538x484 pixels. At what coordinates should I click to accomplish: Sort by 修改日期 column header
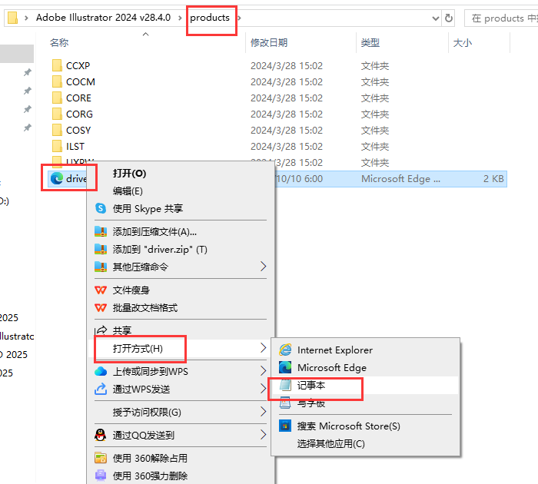pos(269,42)
